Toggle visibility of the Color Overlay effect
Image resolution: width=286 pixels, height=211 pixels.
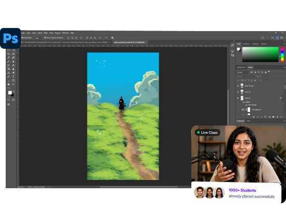point(246,105)
